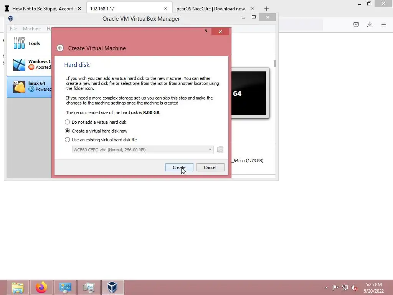393x295 pixels.
Task: Open the Machine menu in VirtualBox Manager
Action: [x=32, y=28]
